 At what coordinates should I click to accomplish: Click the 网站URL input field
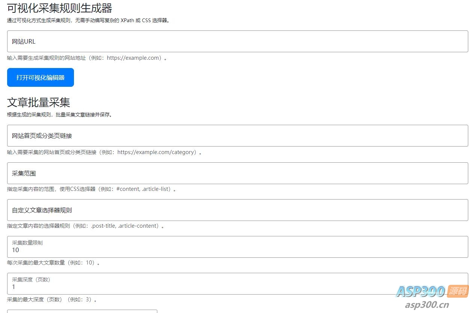(x=237, y=41)
